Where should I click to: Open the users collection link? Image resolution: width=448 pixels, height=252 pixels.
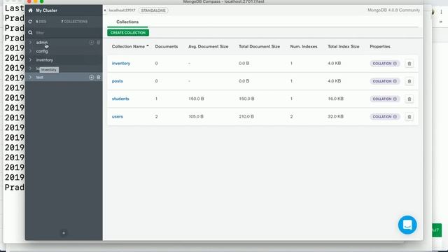click(117, 117)
